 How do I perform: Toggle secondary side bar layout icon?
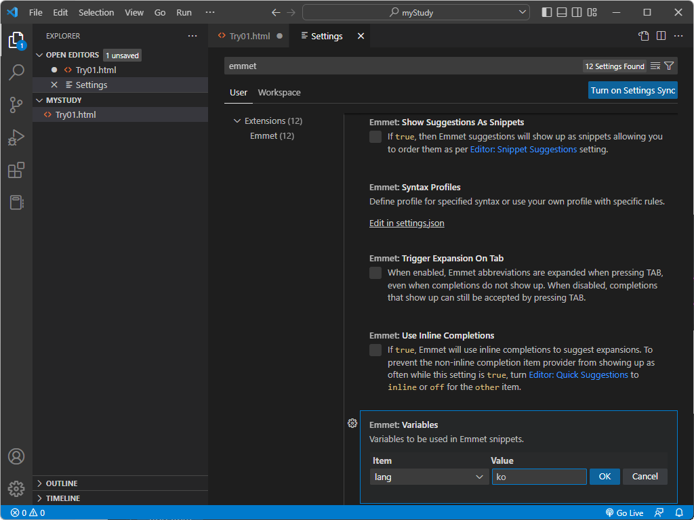[x=577, y=12]
